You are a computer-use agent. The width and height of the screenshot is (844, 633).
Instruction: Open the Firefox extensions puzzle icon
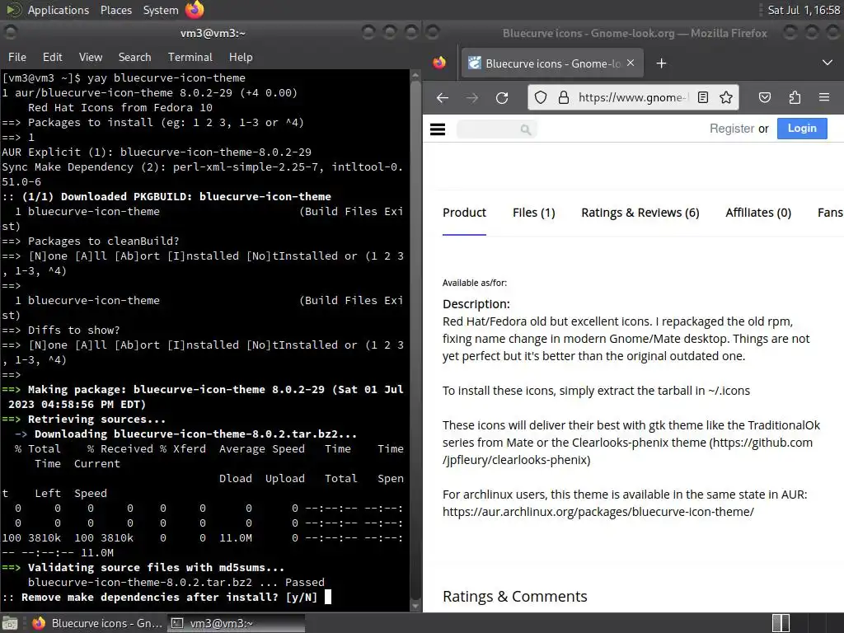pyautogui.click(x=795, y=97)
